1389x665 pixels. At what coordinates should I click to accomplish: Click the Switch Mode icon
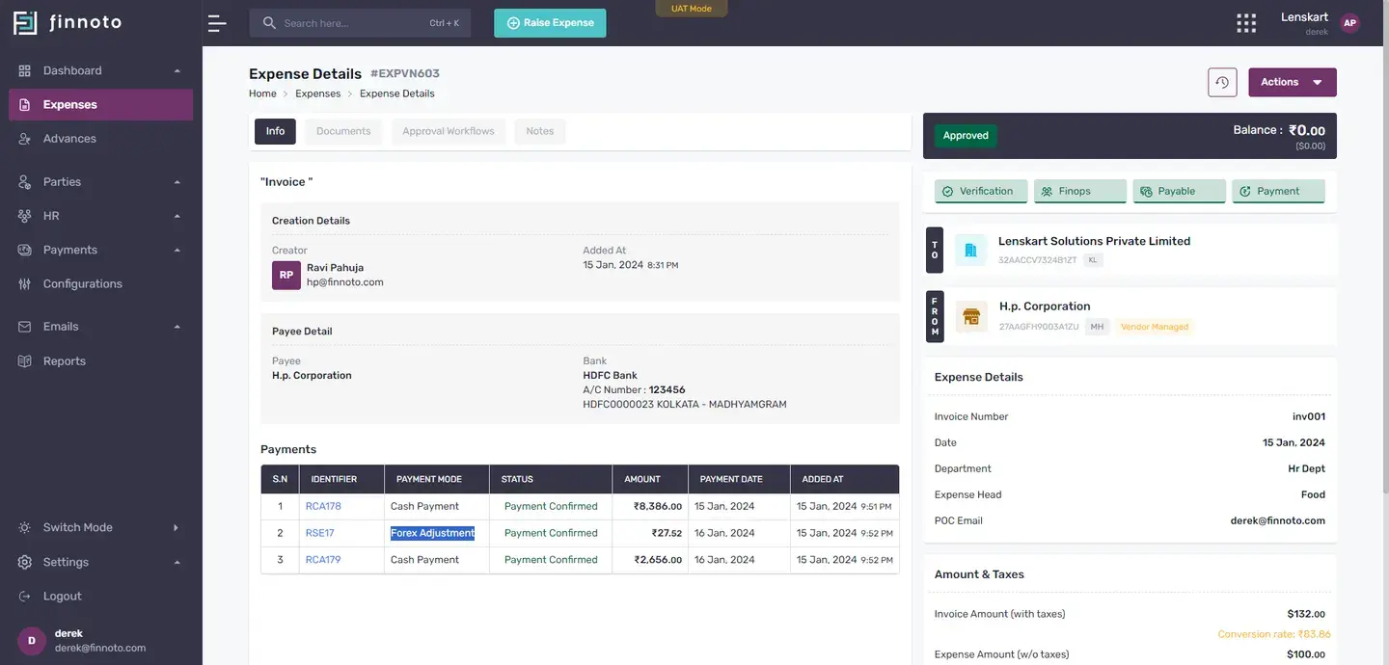pos(25,528)
